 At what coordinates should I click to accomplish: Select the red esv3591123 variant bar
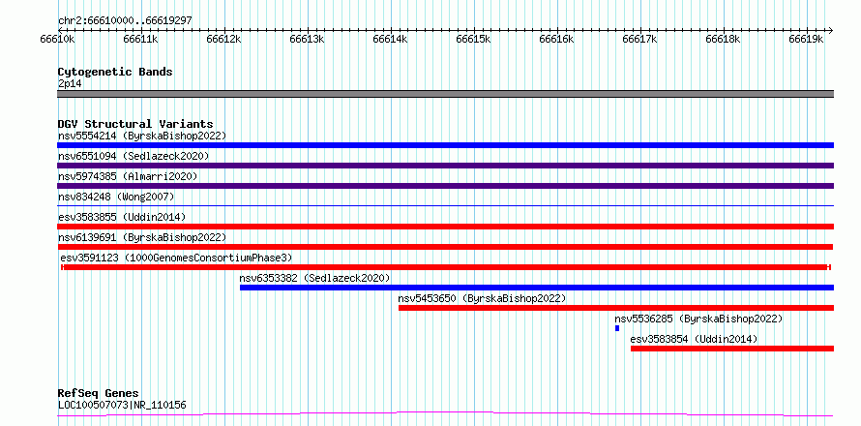coord(445,267)
